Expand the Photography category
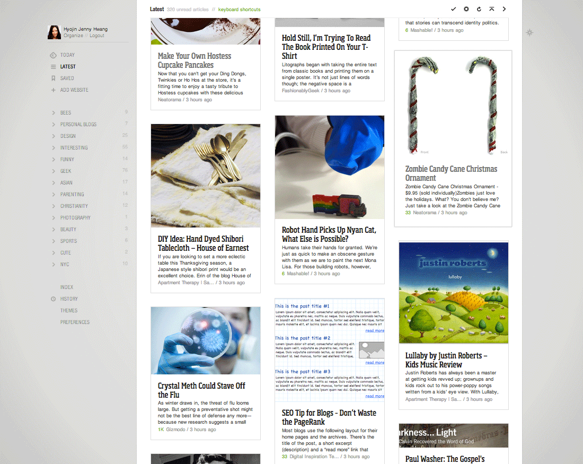 (x=54, y=217)
